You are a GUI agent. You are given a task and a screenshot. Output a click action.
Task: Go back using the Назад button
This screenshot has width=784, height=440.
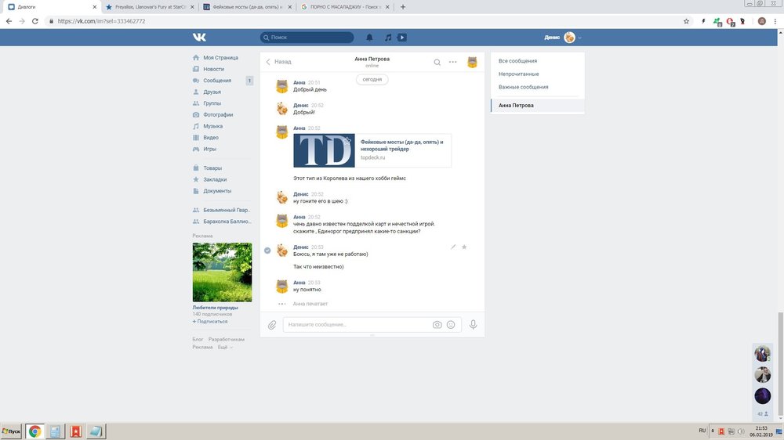point(278,62)
